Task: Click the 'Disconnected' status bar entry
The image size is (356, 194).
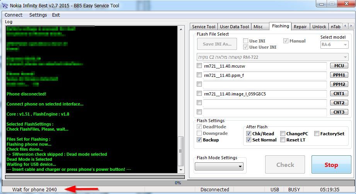Action: click(215, 190)
